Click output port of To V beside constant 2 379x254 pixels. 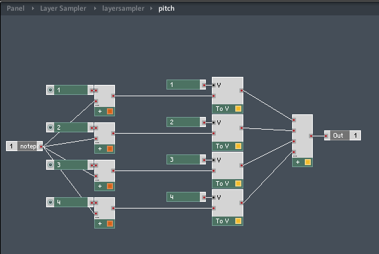pos(241,128)
